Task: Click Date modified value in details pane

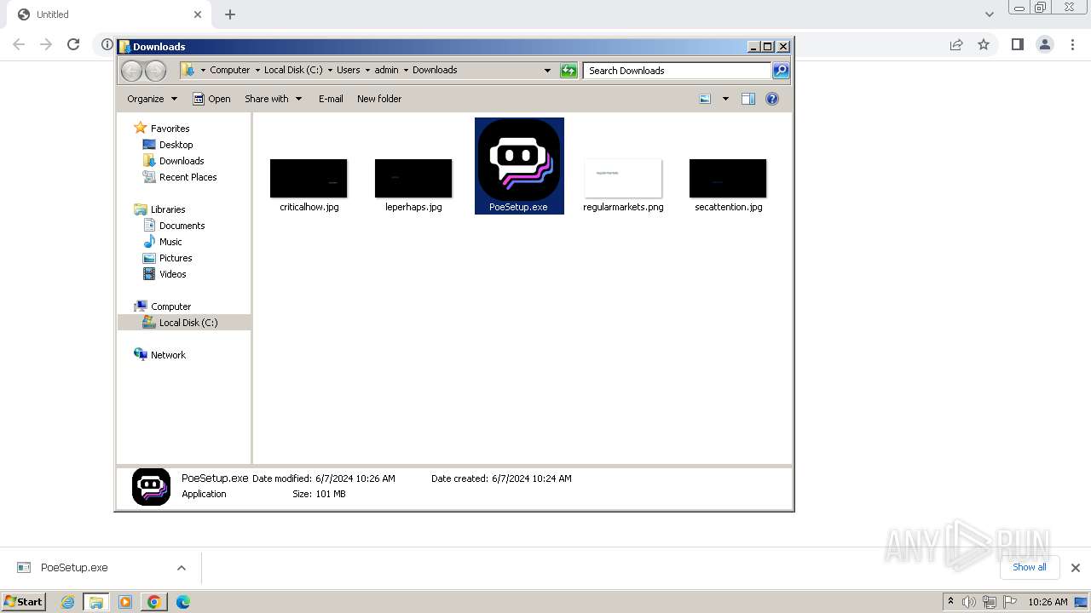Action: [355, 478]
